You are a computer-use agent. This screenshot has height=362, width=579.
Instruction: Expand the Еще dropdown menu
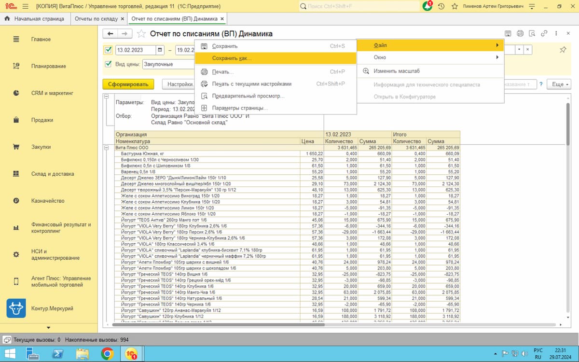click(560, 84)
